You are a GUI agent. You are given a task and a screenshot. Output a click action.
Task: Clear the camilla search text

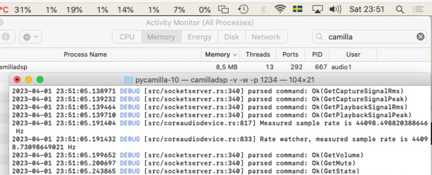click(420, 37)
